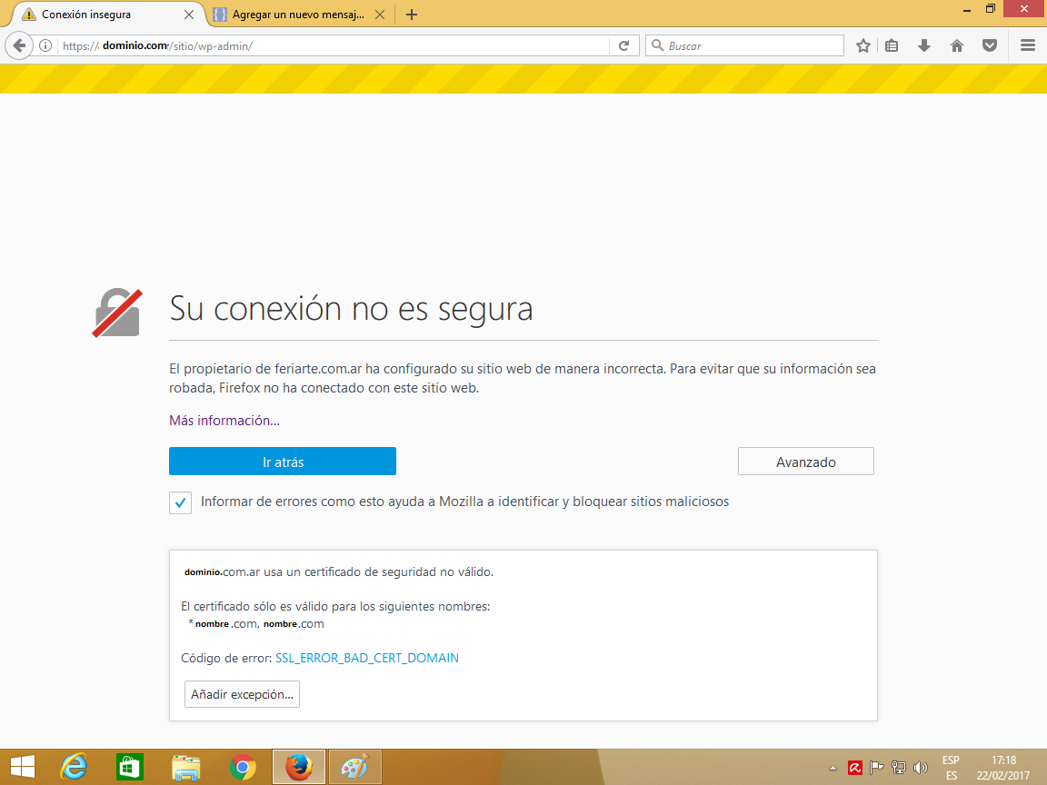Close the 'Conexión insegura' tab

click(189, 14)
